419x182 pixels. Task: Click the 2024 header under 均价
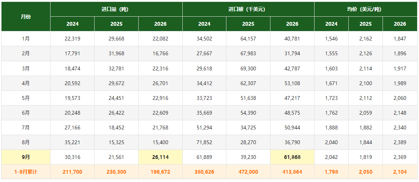tap(331, 24)
